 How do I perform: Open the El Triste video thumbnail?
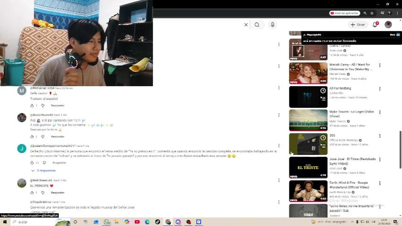308,167
